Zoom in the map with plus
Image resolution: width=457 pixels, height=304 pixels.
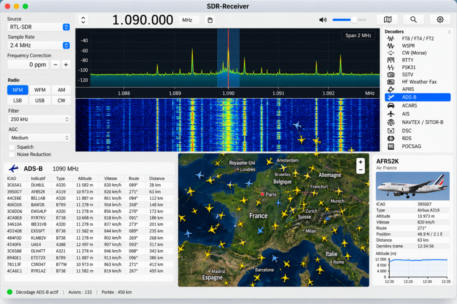[361, 162]
